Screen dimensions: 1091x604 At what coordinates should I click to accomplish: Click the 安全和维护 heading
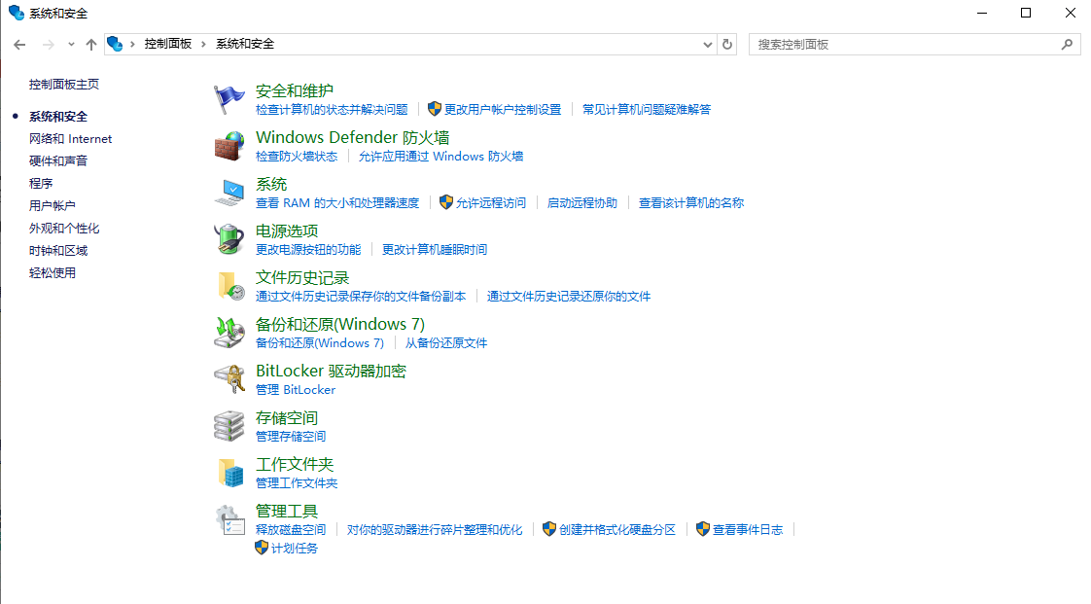click(x=295, y=90)
